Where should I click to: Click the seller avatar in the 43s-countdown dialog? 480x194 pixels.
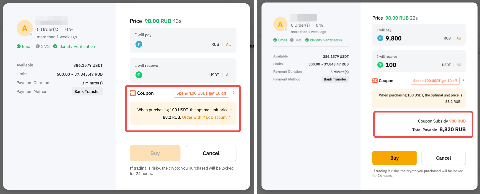[25, 28]
